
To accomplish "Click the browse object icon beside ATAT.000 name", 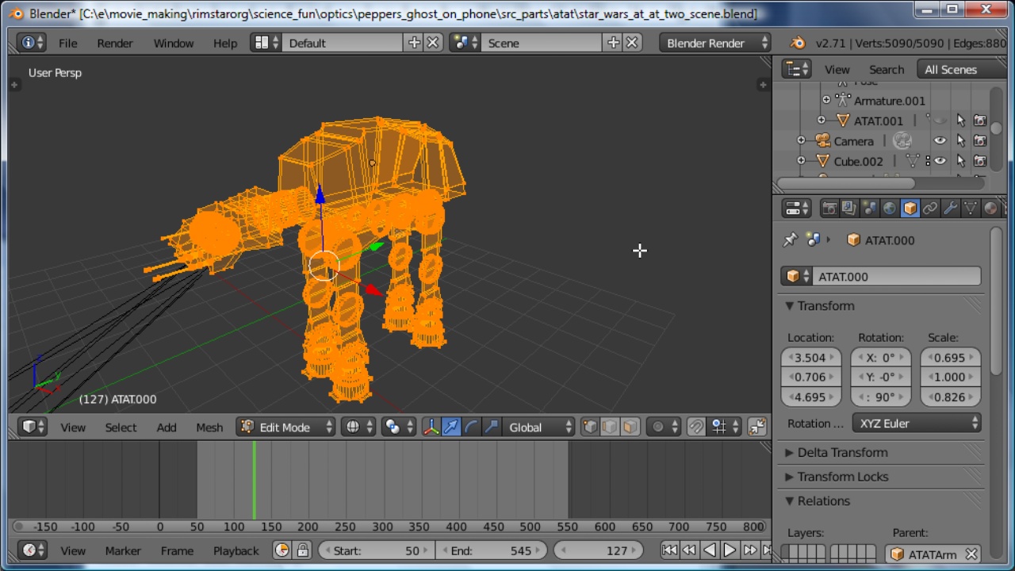I will pos(795,276).
